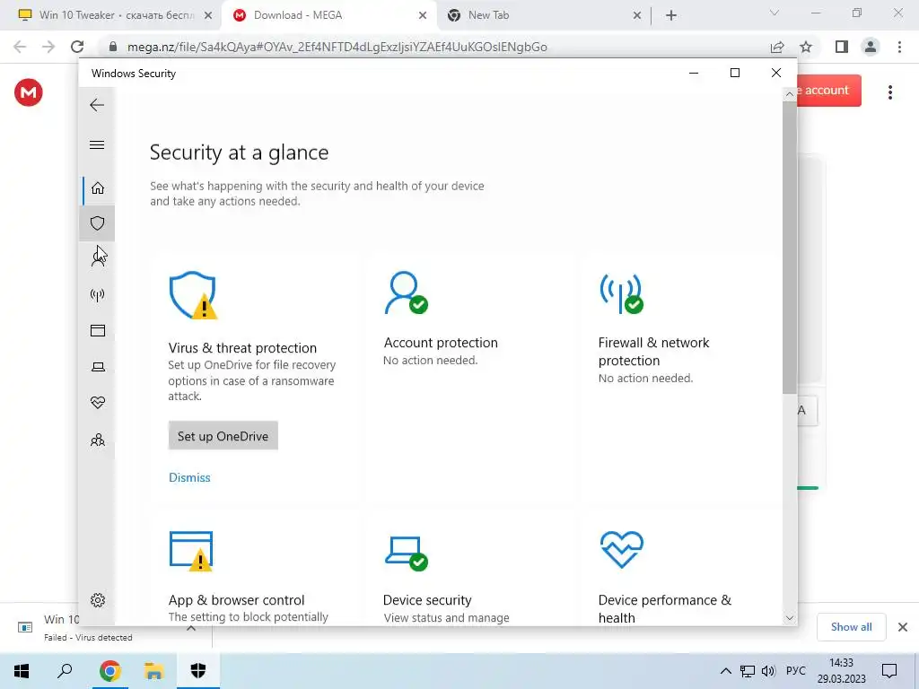Open Device security laptop icon in sidebar

pyautogui.click(x=97, y=367)
